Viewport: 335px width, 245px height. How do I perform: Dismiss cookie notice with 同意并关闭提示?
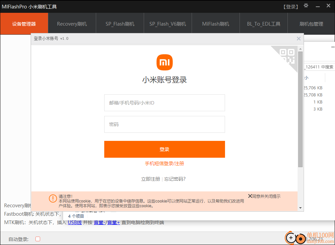pos(264,196)
